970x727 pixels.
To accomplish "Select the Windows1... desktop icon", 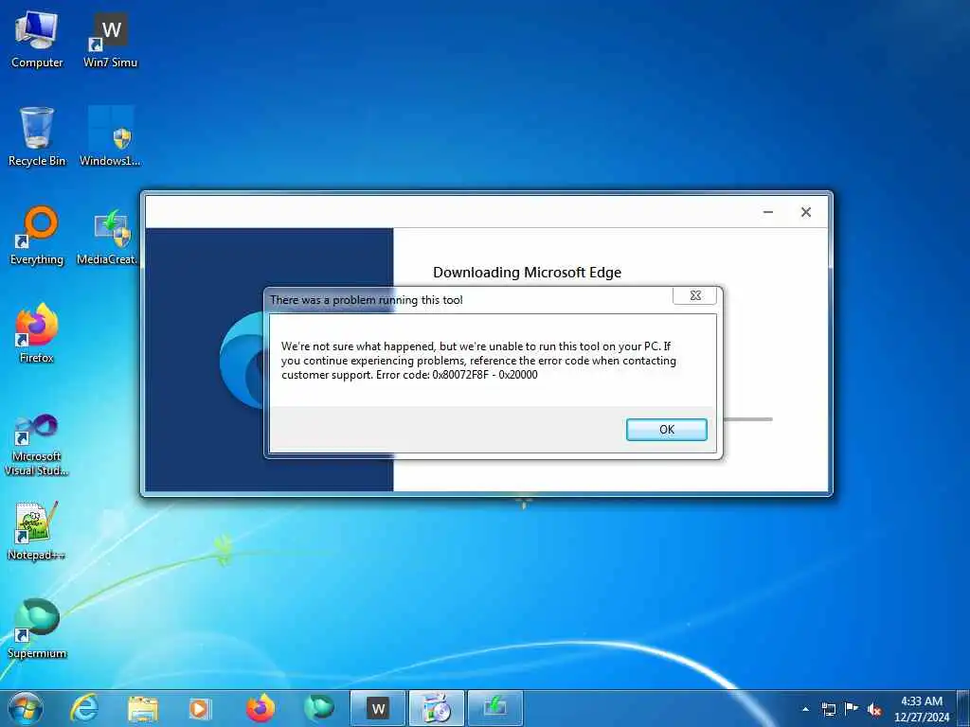I will click(x=110, y=137).
